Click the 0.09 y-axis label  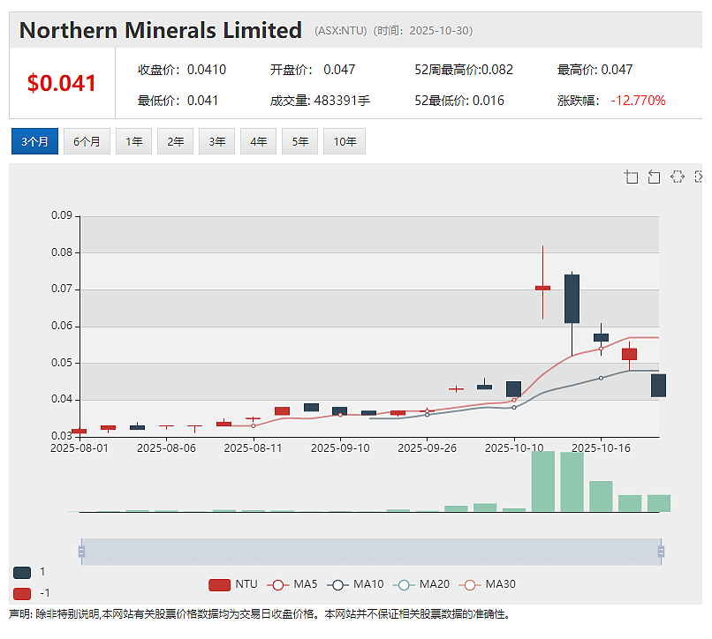click(62, 215)
